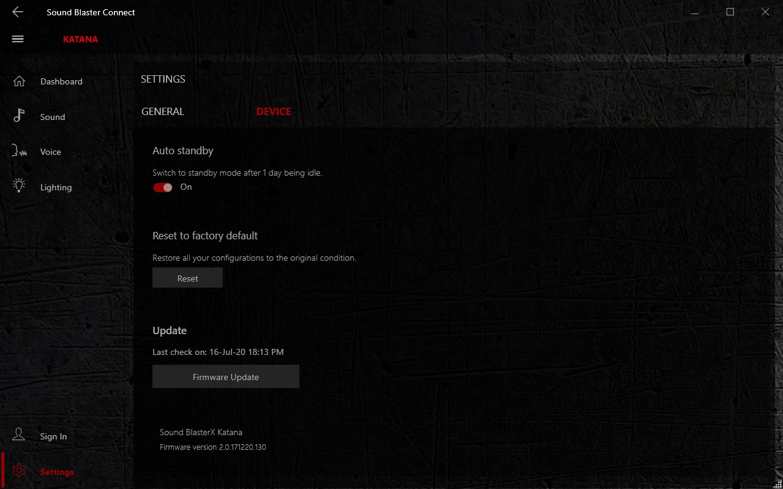Click the Last check on date text

coord(218,352)
